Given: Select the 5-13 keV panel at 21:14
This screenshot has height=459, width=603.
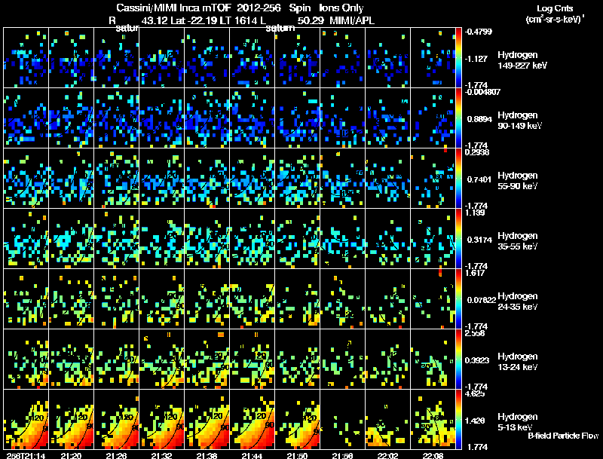Looking at the screenshot, I should [26, 419].
